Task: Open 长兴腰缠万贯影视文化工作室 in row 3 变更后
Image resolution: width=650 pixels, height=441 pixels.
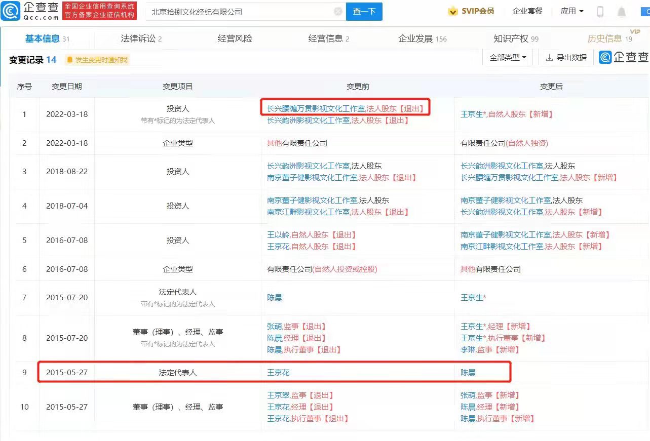Action: point(509,178)
